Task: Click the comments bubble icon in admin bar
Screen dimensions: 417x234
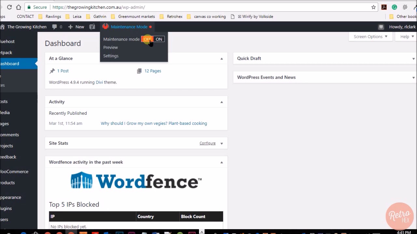Action: coord(54,27)
